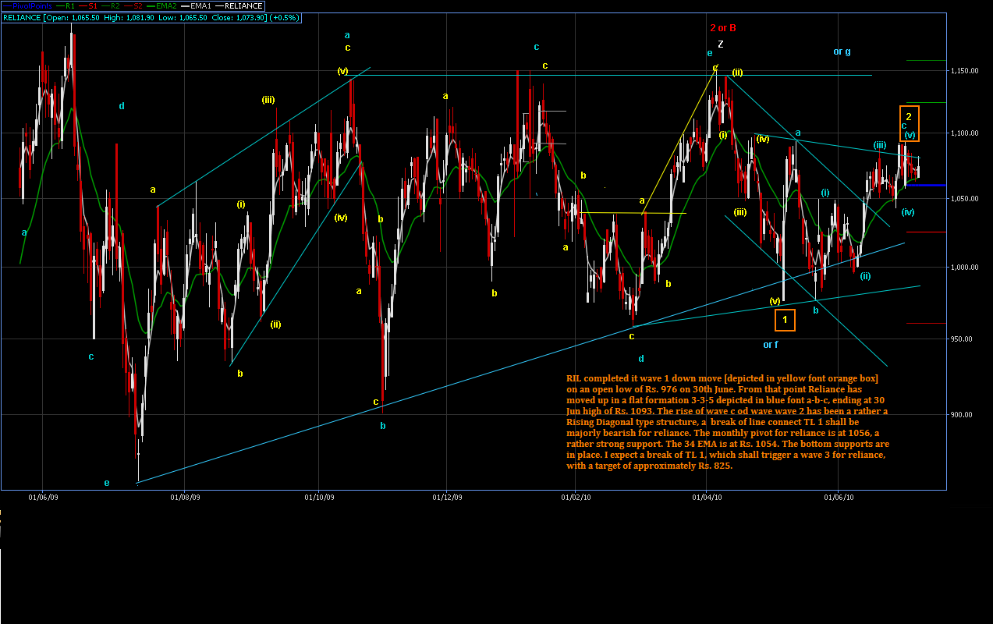Click the 950.00 price axis label
Screen dimensions: 993x624
tap(961, 339)
